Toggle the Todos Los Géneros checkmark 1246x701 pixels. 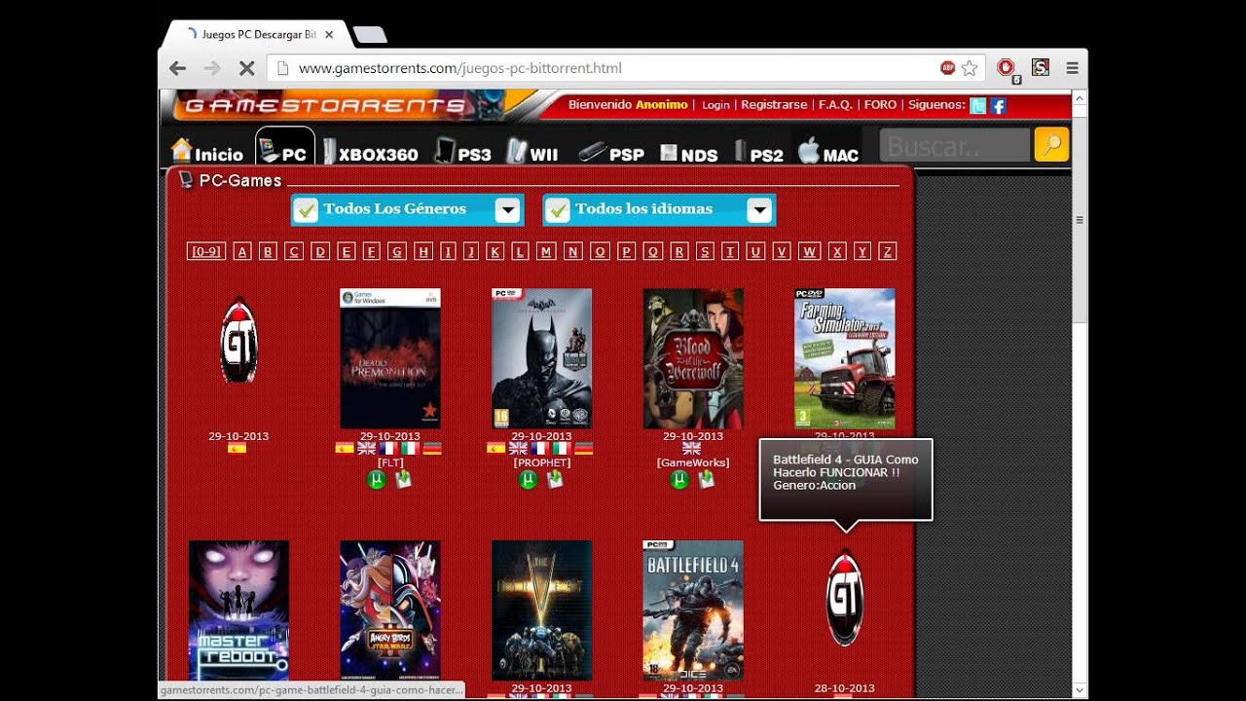tap(306, 209)
